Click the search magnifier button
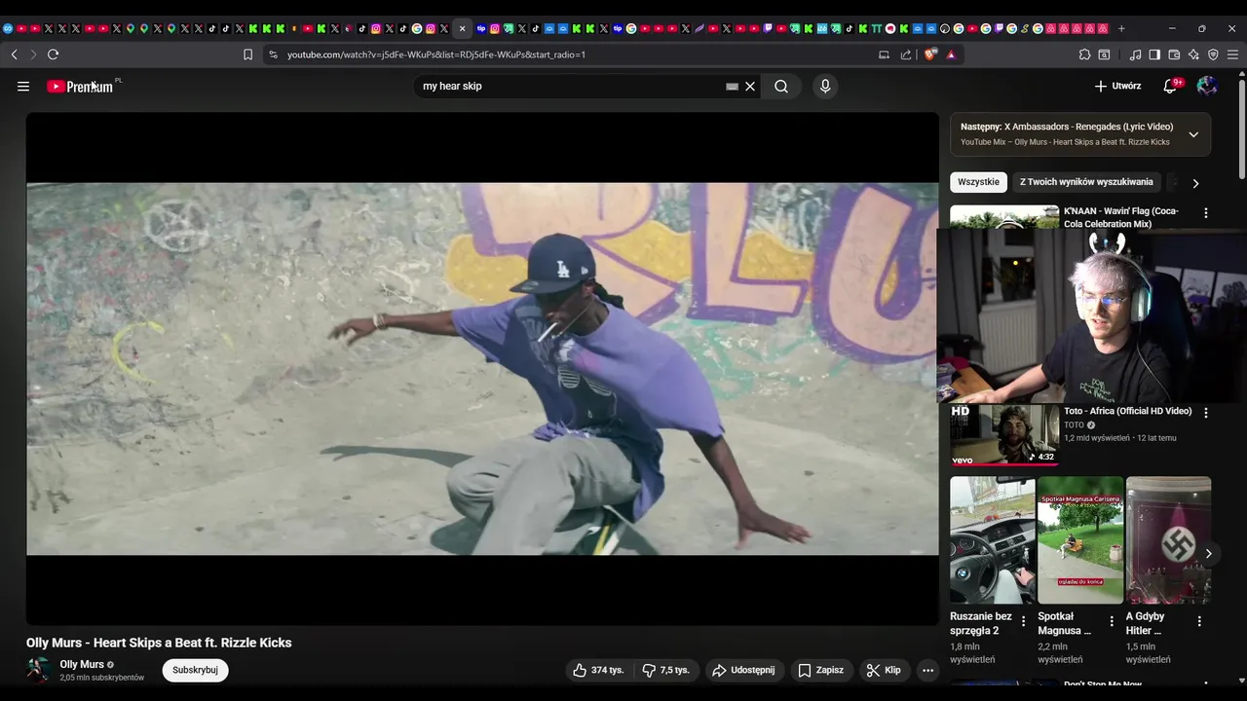The width and height of the screenshot is (1247, 701). [x=781, y=87]
